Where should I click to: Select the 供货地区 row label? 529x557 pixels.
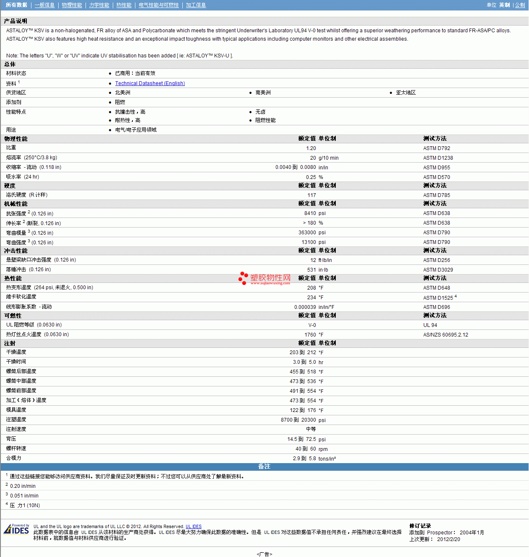[x=16, y=93]
